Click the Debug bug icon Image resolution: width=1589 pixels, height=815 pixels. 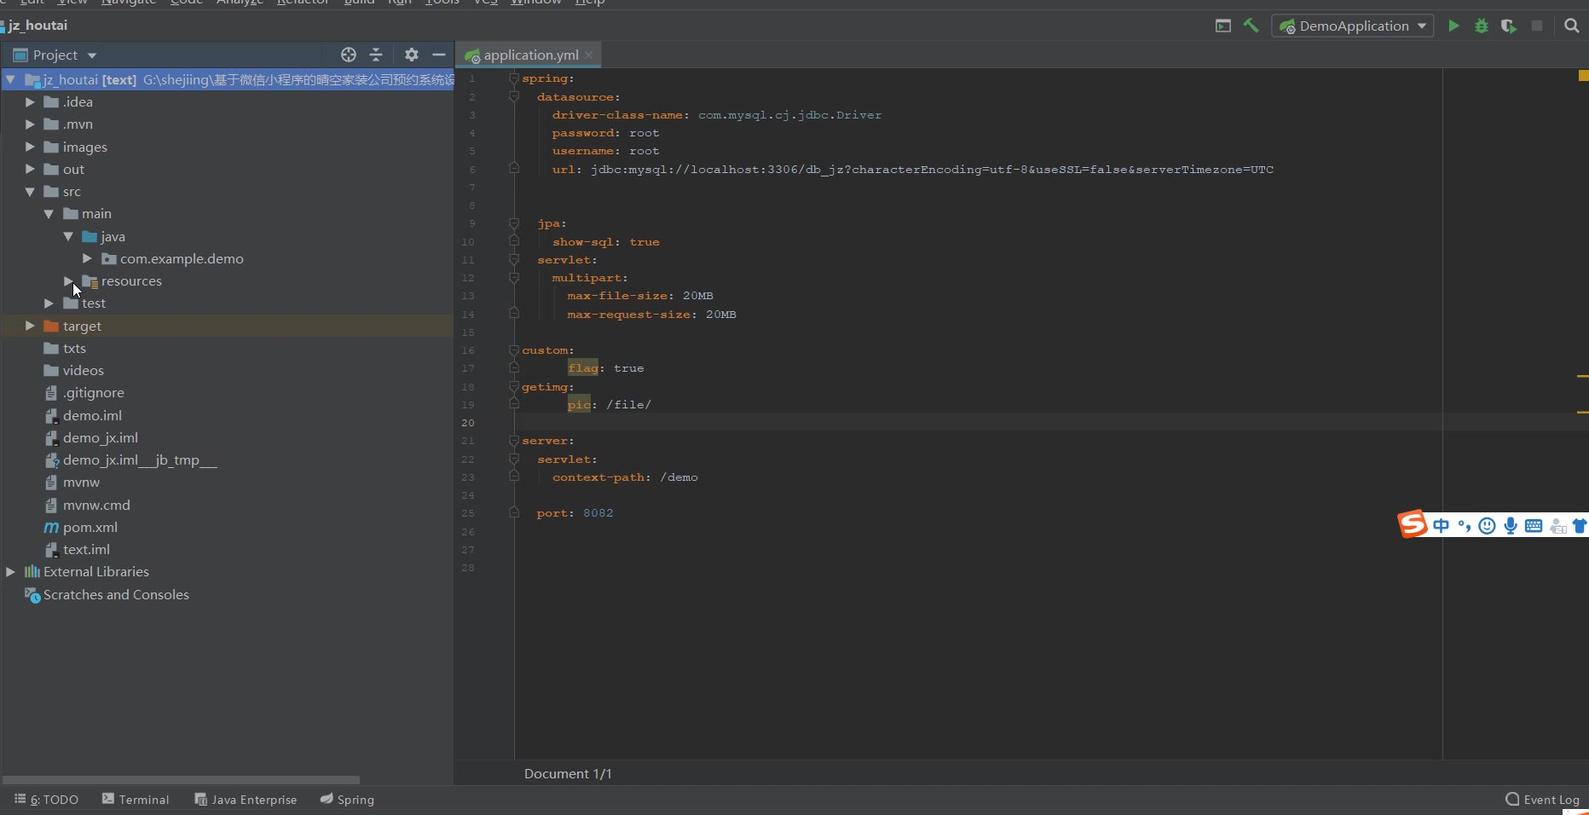(1482, 26)
